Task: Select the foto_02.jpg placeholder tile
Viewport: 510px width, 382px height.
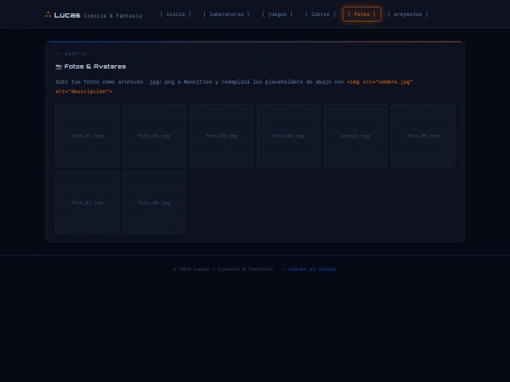Action: [x=154, y=136]
